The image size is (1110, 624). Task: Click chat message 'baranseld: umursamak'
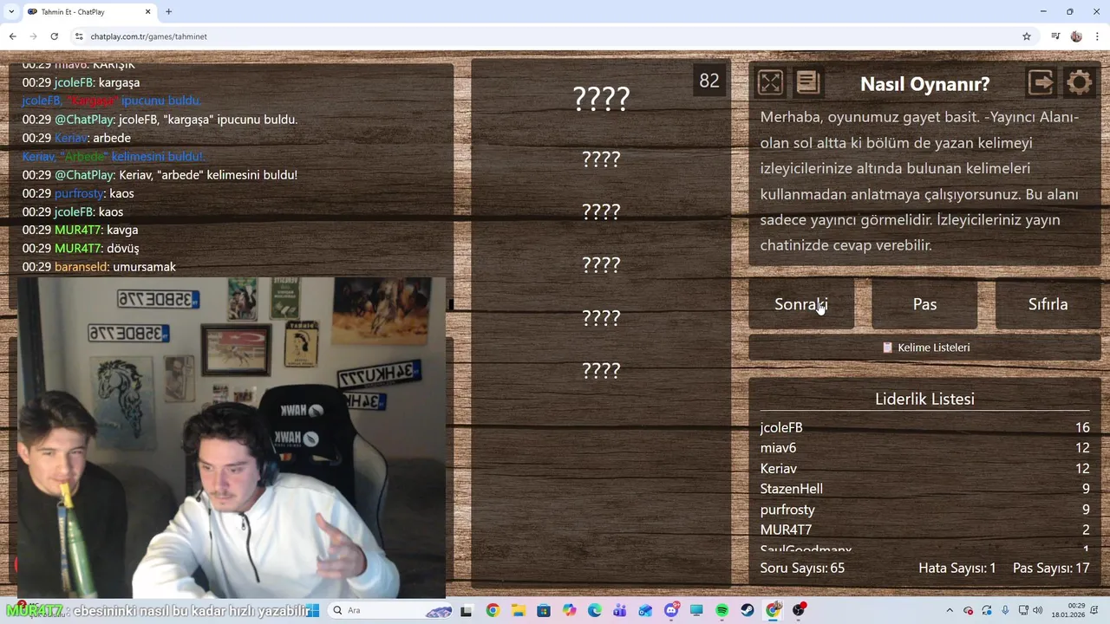99,267
